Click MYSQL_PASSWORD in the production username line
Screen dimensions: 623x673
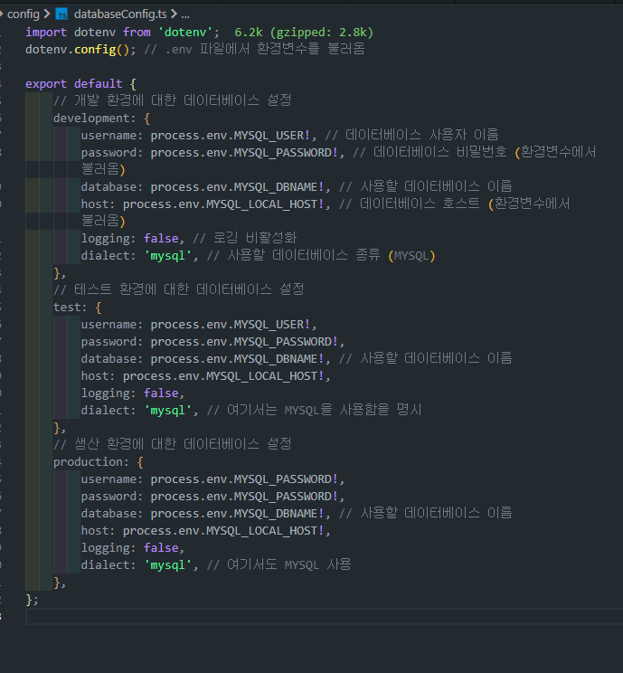pos(283,479)
